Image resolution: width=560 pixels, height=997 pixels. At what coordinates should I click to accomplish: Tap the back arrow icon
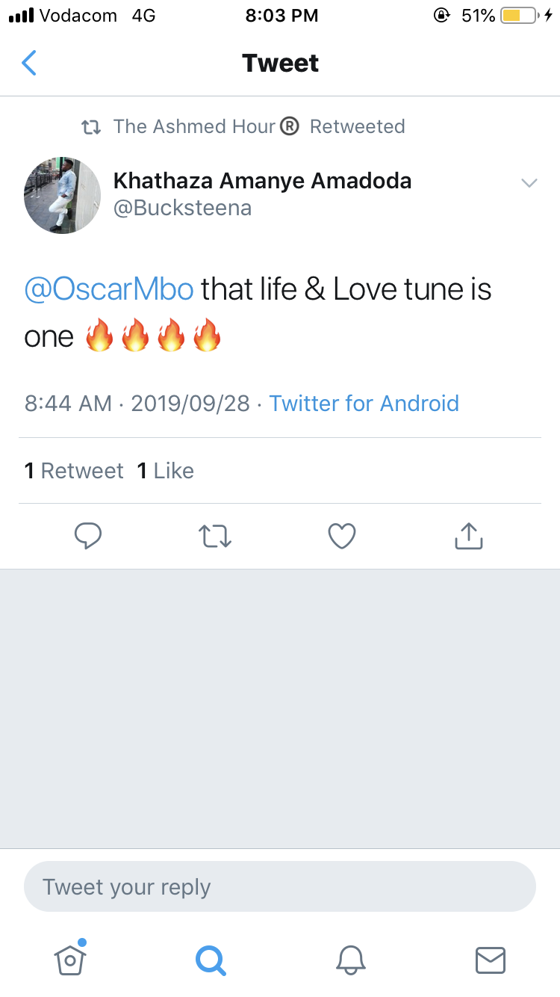point(29,64)
